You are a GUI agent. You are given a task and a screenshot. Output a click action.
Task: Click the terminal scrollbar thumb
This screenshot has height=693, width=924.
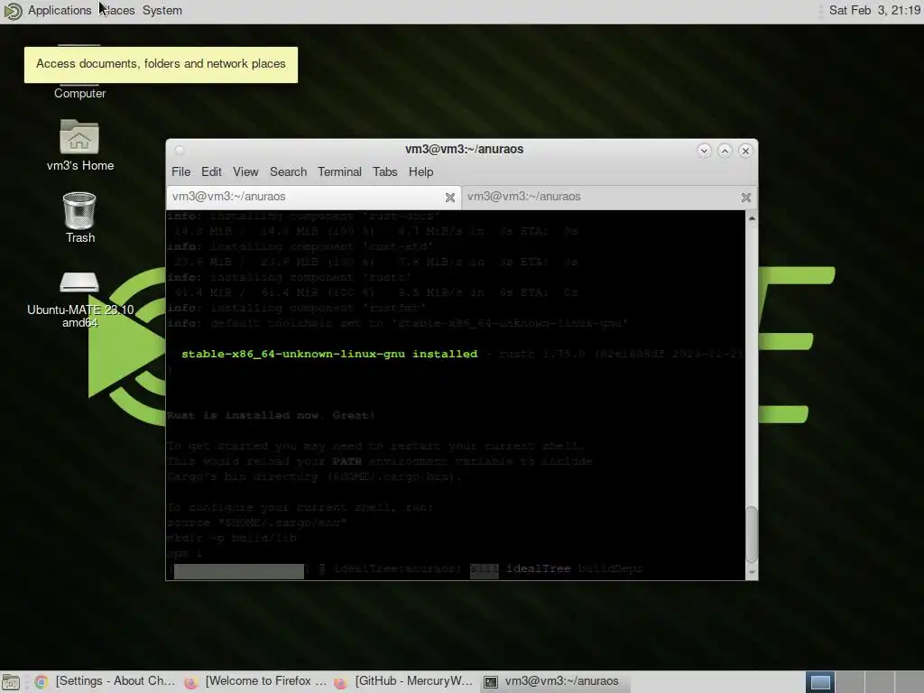pyautogui.click(x=752, y=535)
